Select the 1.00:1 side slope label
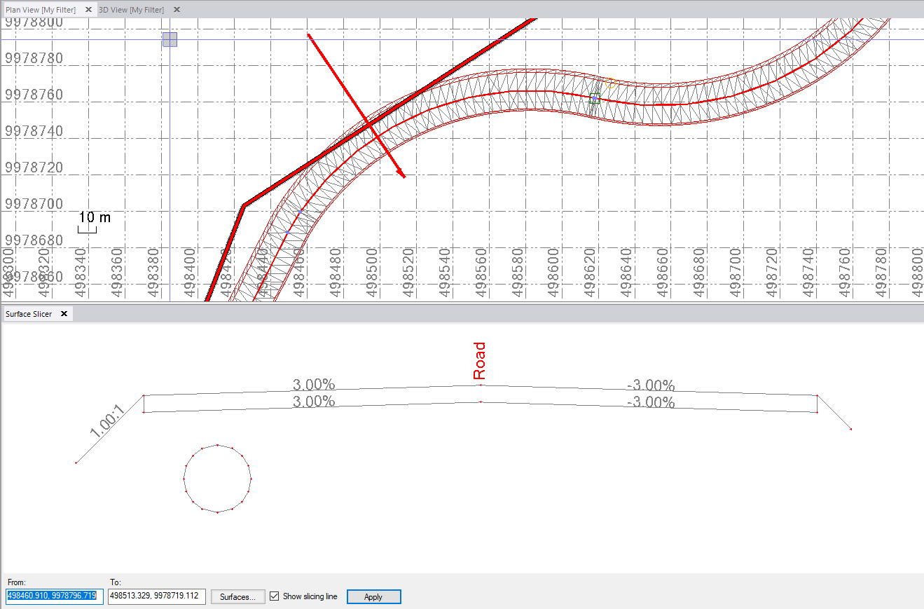Image resolution: width=924 pixels, height=609 pixels. 107,421
